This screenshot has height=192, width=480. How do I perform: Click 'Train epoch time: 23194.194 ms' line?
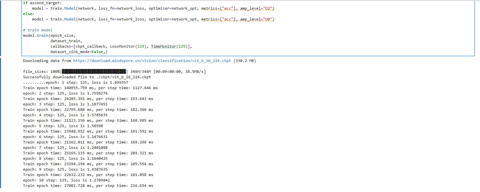pyautogui.click(x=88, y=164)
